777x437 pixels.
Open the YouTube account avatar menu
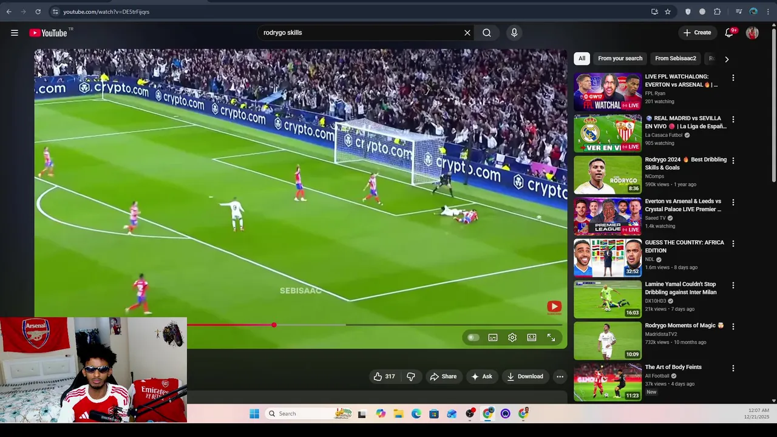(x=752, y=33)
